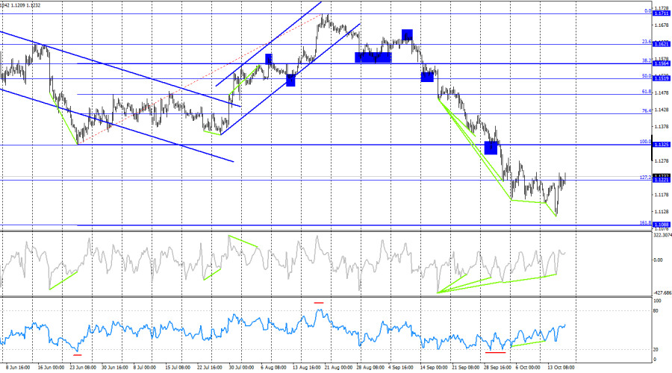Click the 30 Jun 16:00 date label
The image size is (672, 373).
114,368
